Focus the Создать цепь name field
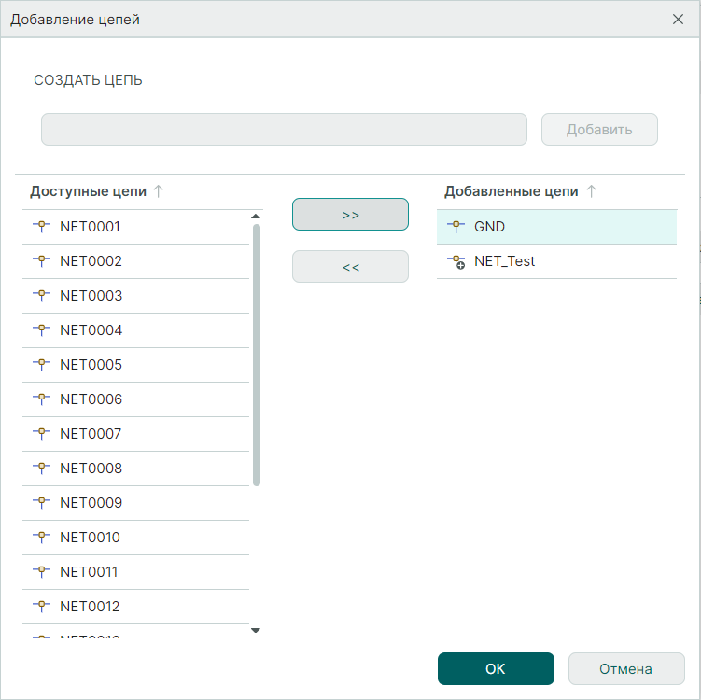701x700 pixels. pos(284,130)
